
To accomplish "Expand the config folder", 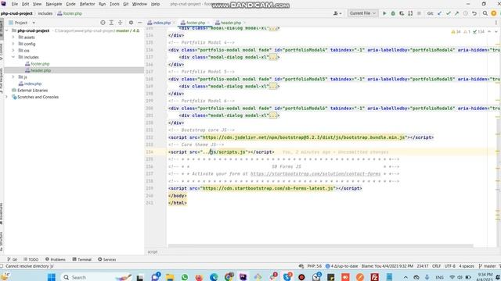I will [13, 44].
